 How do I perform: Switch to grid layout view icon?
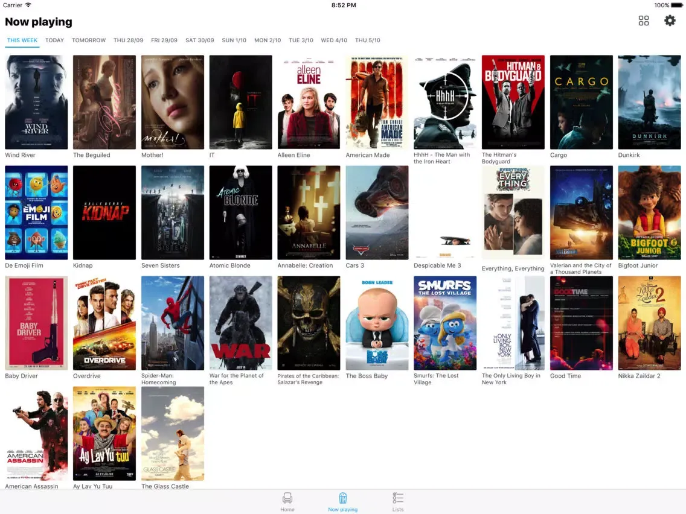[x=644, y=21]
